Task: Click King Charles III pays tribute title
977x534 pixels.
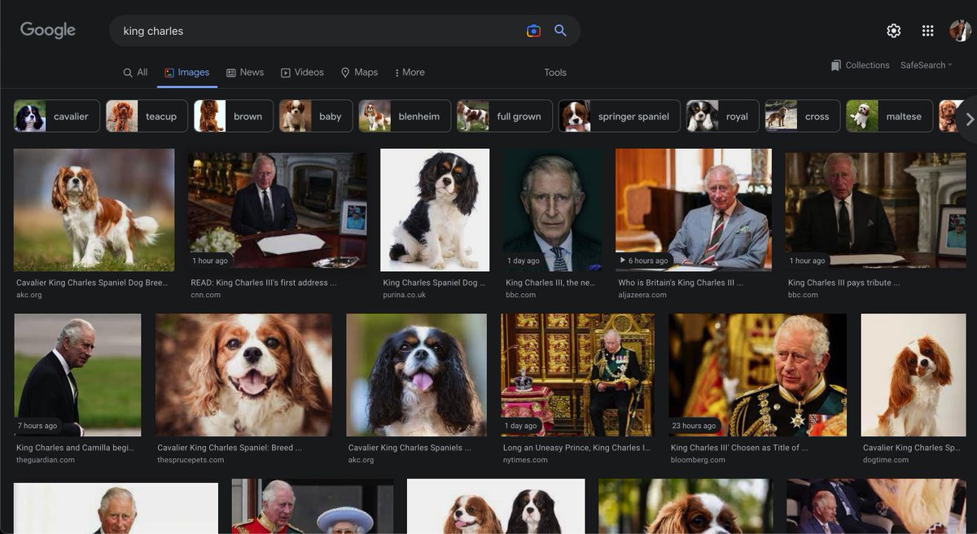Action: point(844,282)
